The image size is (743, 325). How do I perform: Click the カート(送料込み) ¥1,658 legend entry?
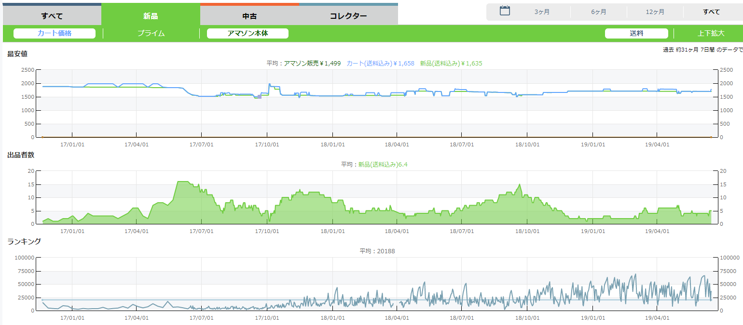point(380,63)
